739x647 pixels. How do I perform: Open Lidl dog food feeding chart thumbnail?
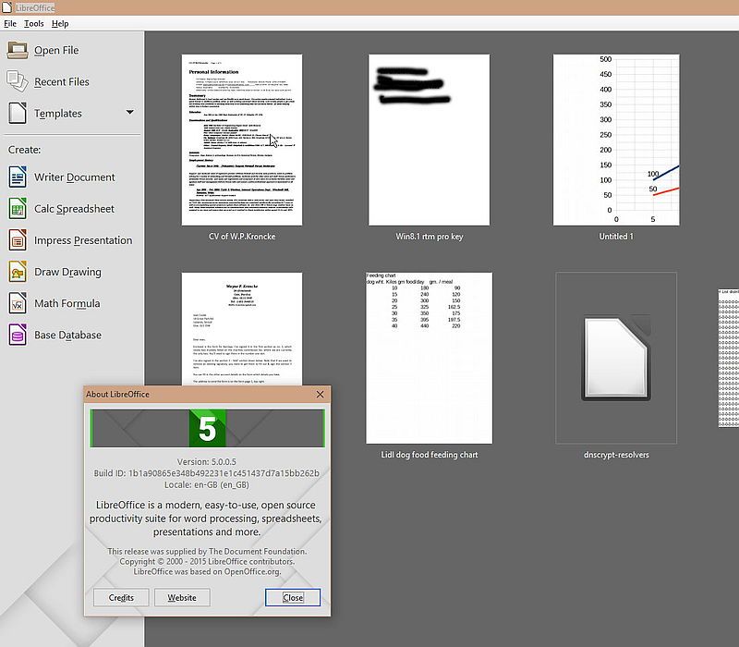(x=429, y=358)
